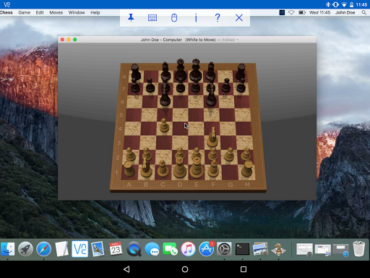Viewport: 370px width, 278px height.
Task: Click the black queen on d8
Action: click(181, 70)
